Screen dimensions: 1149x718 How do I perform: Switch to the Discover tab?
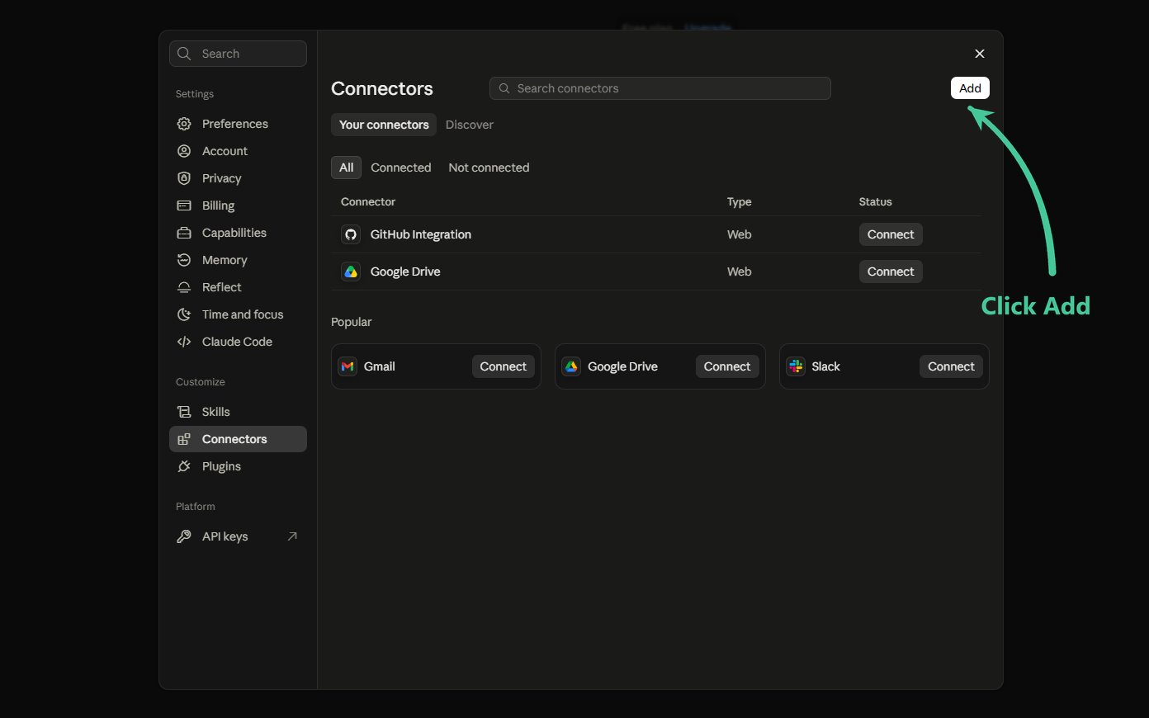click(x=470, y=125)
